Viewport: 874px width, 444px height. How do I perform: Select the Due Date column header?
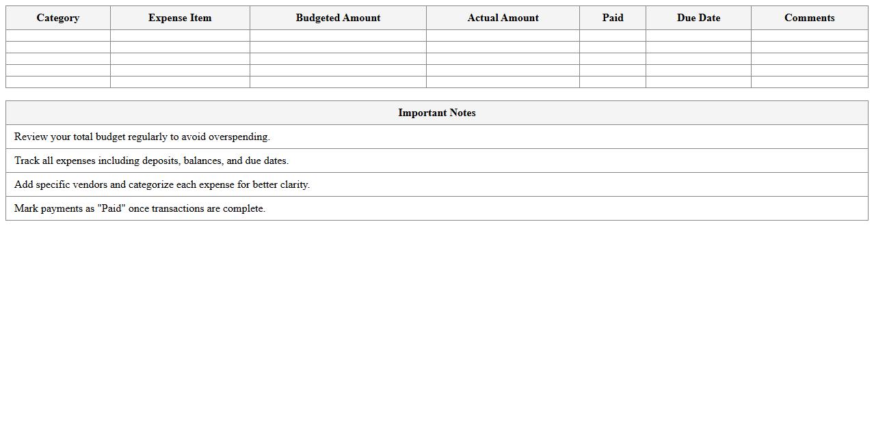[x=698, y=18]
